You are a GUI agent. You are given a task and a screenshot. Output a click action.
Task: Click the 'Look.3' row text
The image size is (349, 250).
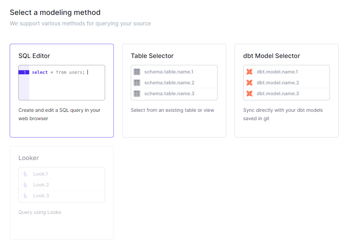pos(41,195)
